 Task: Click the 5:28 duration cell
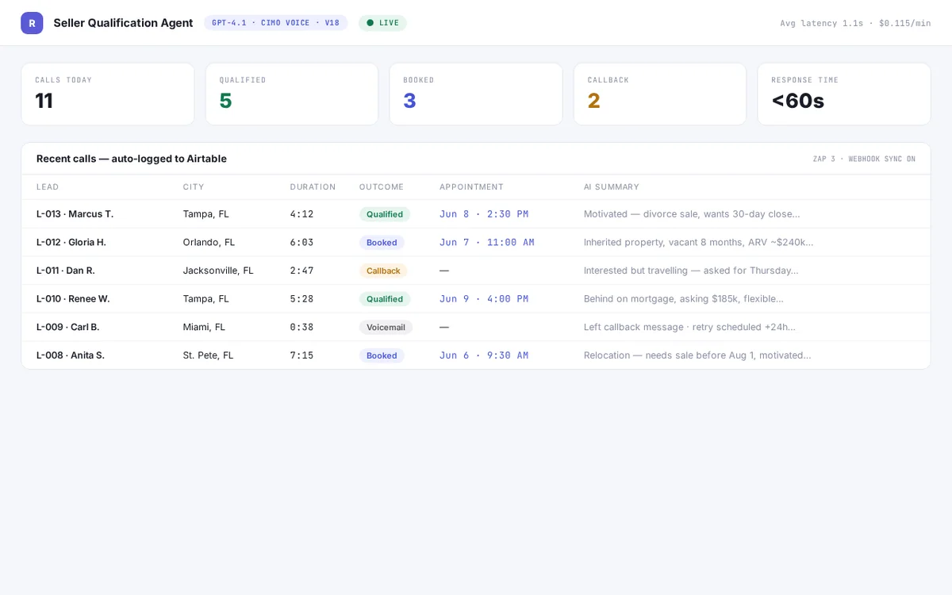point(301,299)
